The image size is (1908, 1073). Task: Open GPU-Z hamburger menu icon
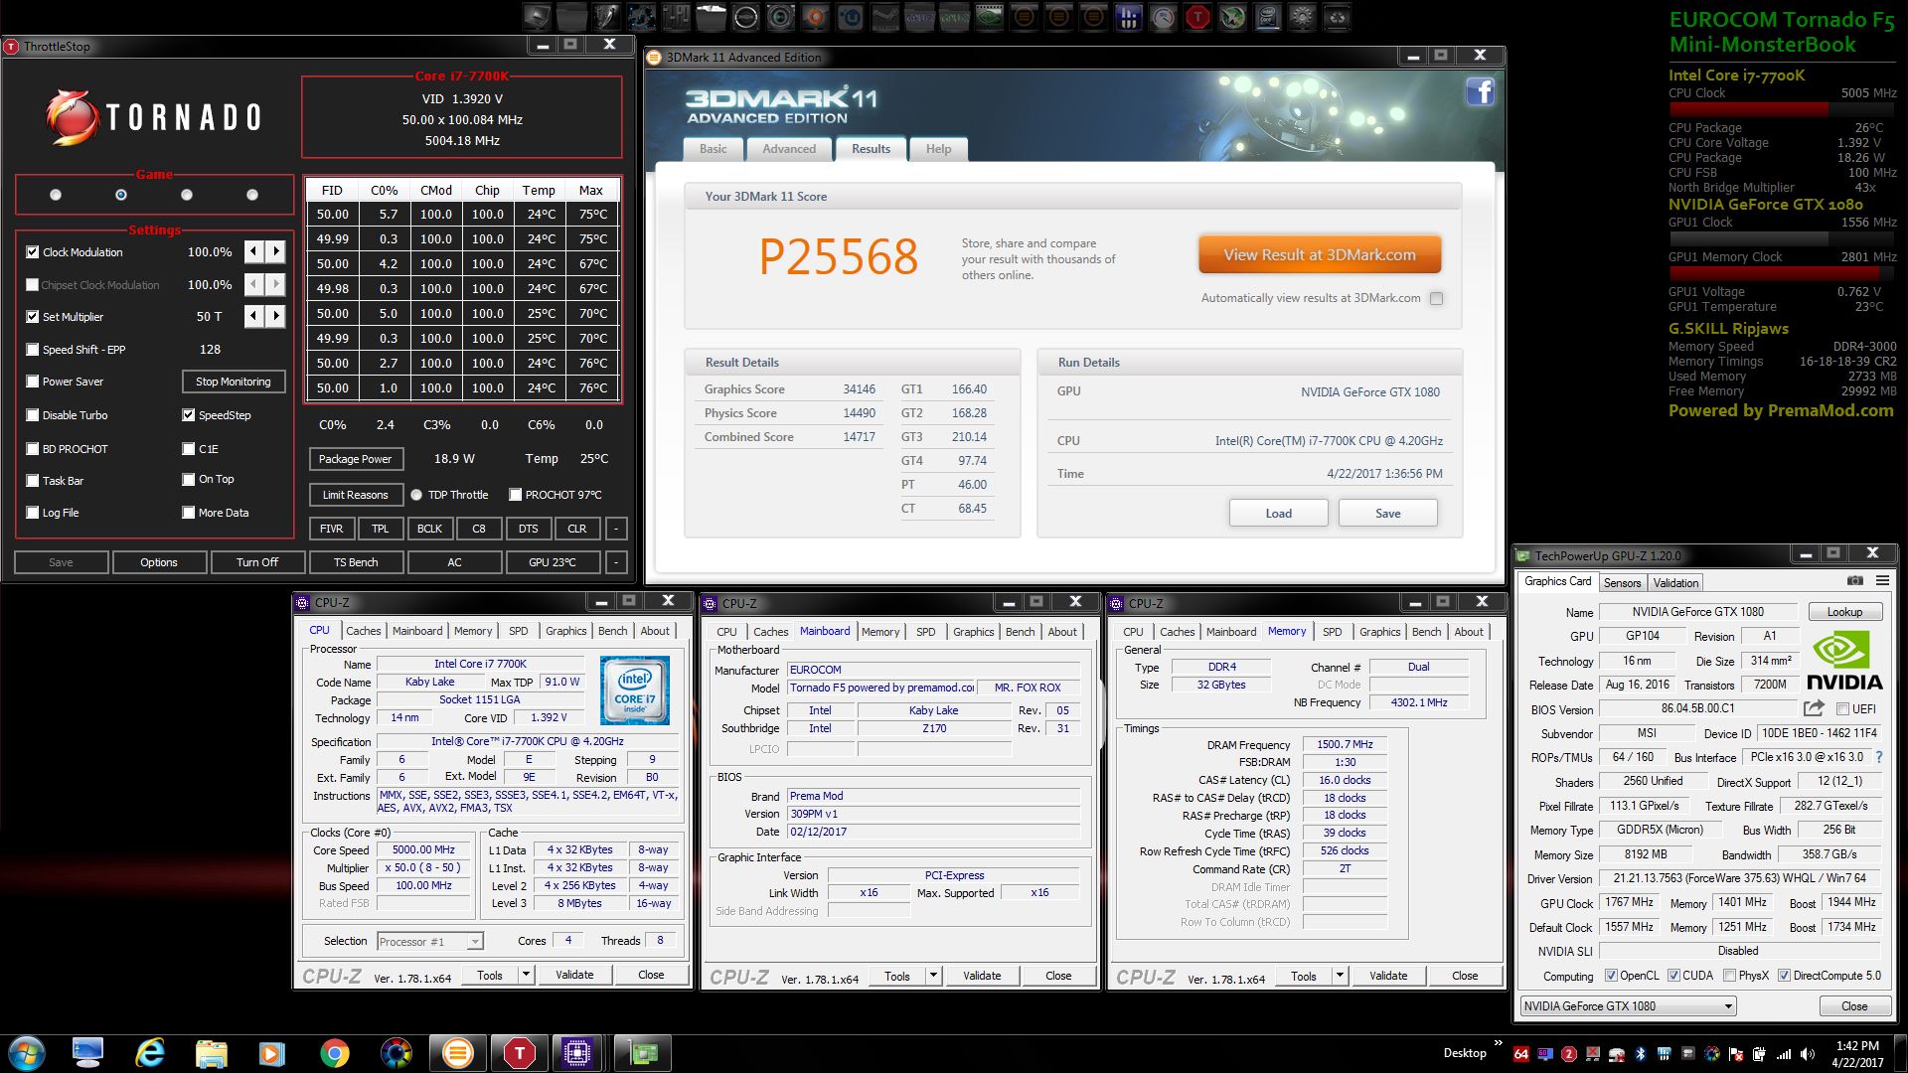1882,581
